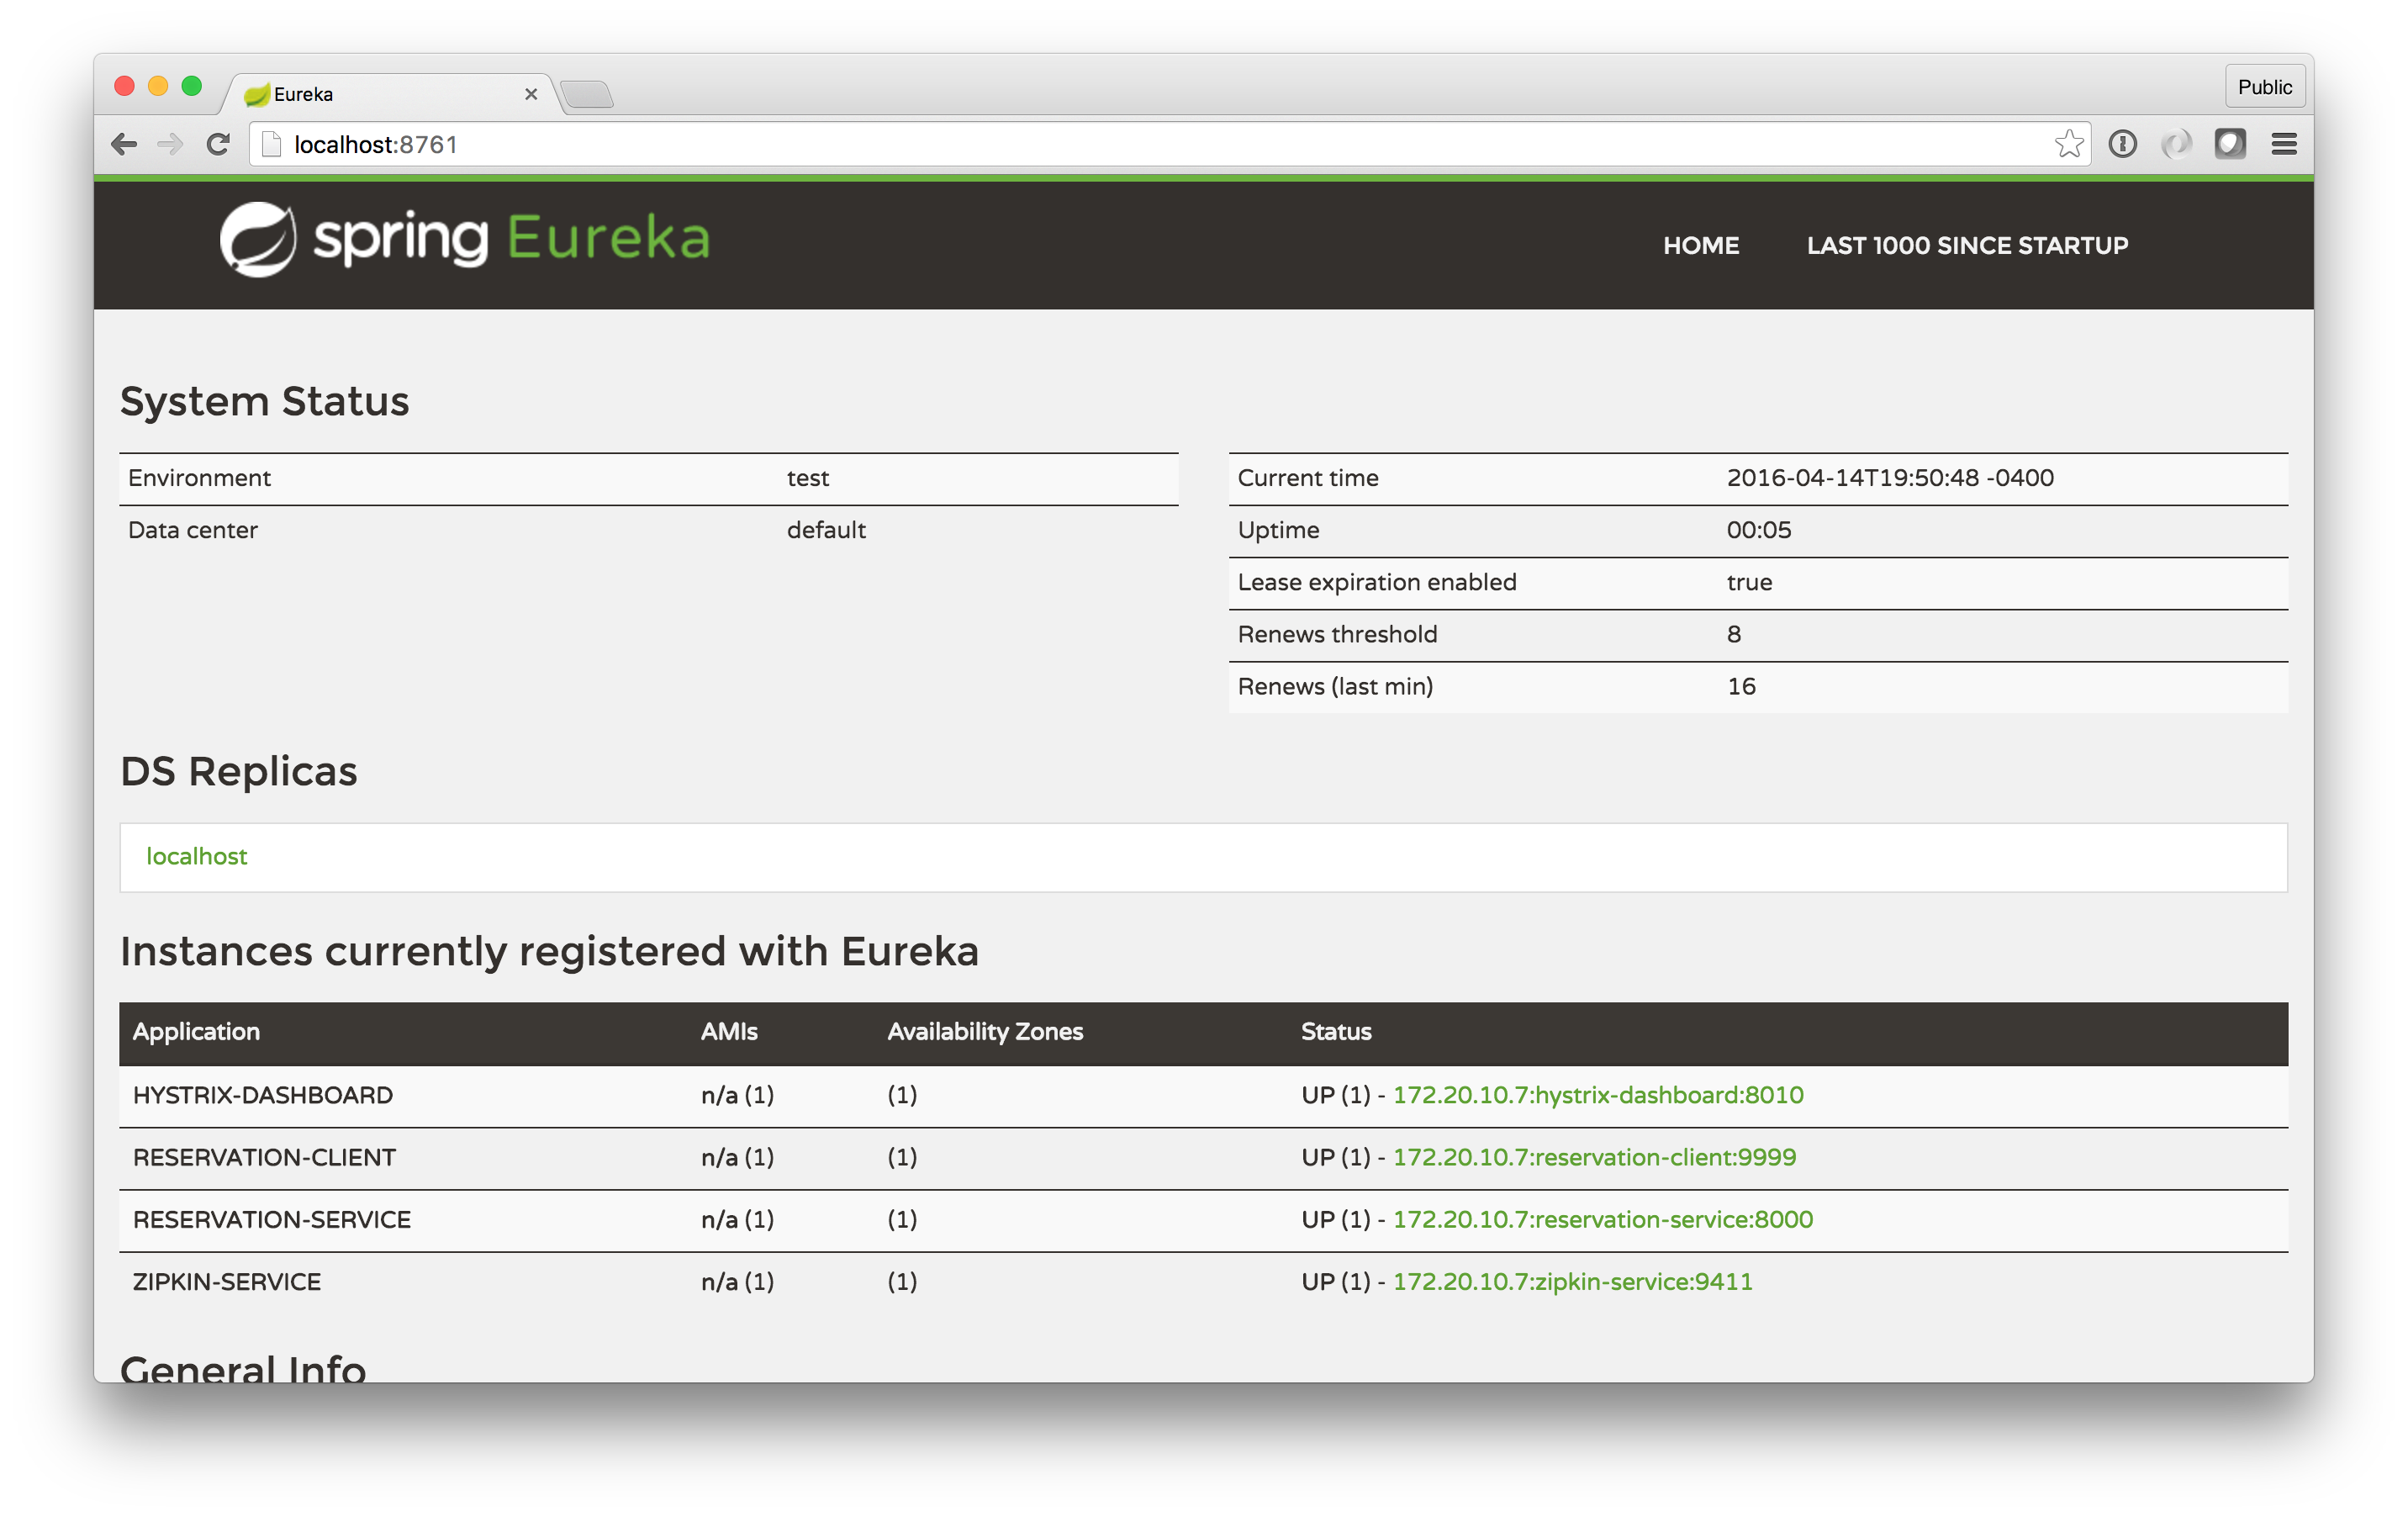
Task: Reload the Eureka page
Action: click(218, 145)
